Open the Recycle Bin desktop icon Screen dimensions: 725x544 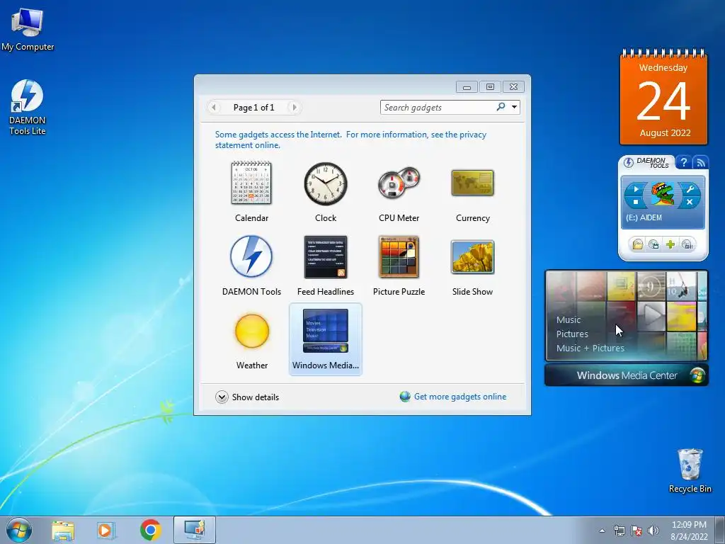click(690, 470)
